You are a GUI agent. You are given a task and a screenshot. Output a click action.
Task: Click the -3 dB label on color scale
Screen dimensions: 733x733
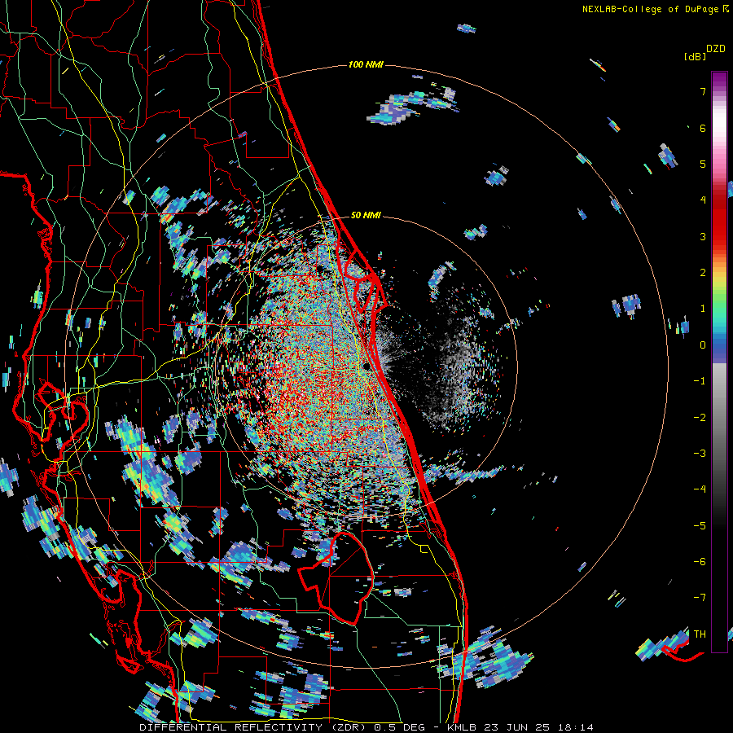(700, 454)
